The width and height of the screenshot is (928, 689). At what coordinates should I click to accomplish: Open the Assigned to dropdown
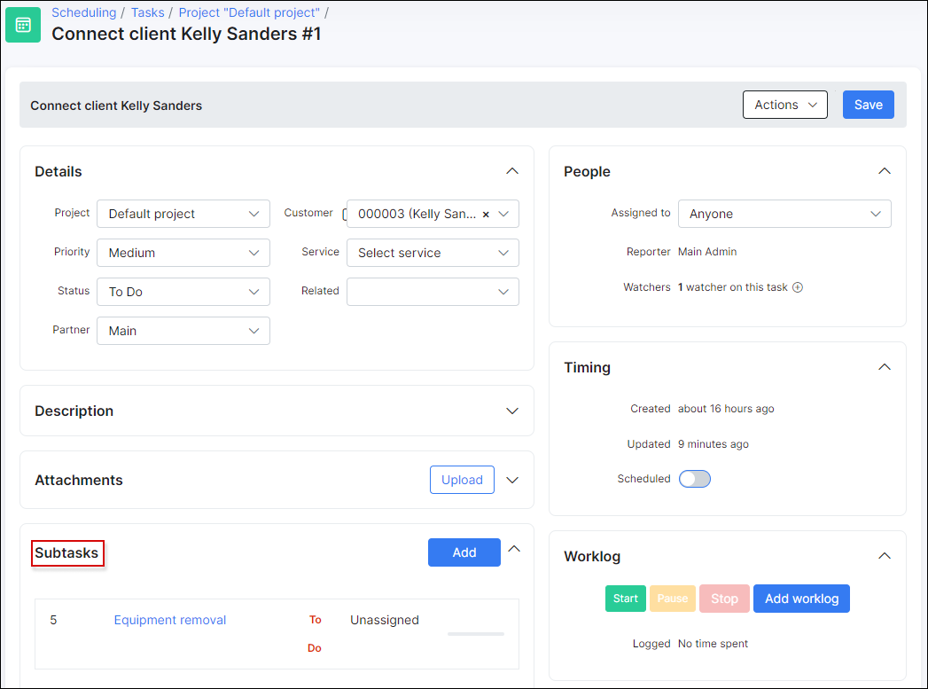pos(784,214)
